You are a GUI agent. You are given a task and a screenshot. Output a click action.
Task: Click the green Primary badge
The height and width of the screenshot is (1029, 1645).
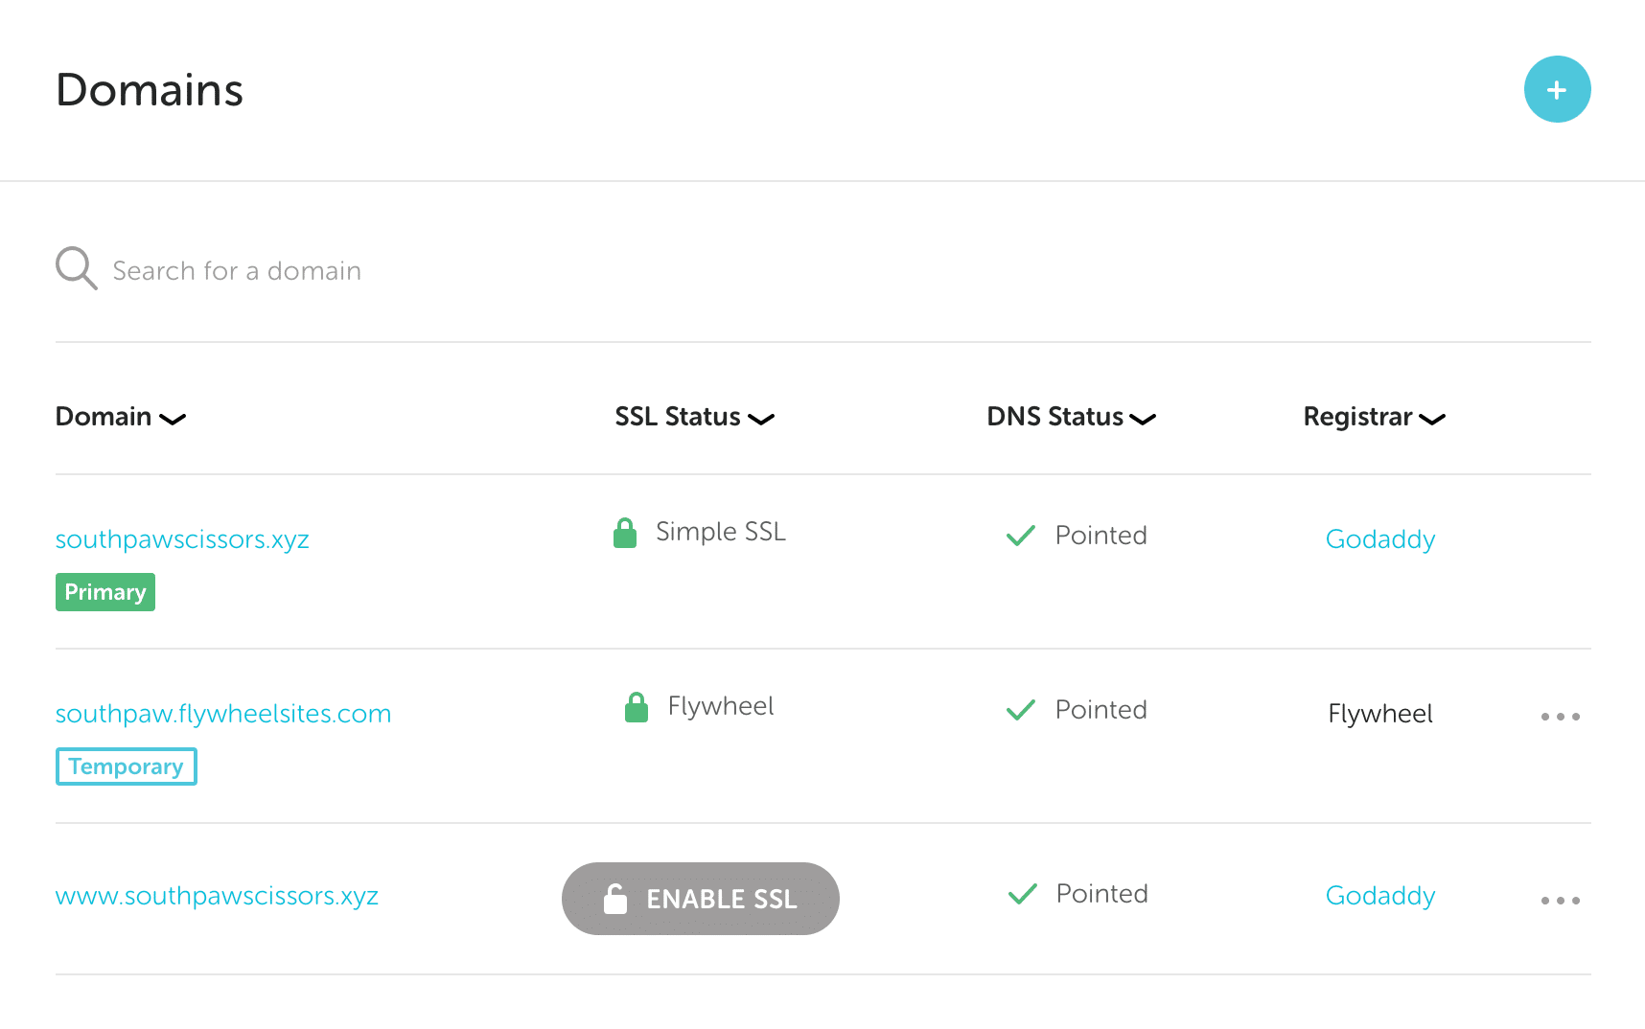105,592
